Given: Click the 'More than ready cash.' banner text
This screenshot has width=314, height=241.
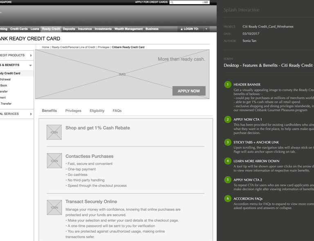Looking at the screenshot, I should pos(182,59).
